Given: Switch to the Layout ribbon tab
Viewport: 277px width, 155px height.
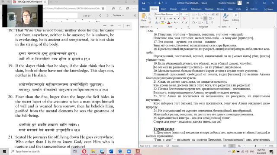Looking at the screenshot, I should (184, 9).
